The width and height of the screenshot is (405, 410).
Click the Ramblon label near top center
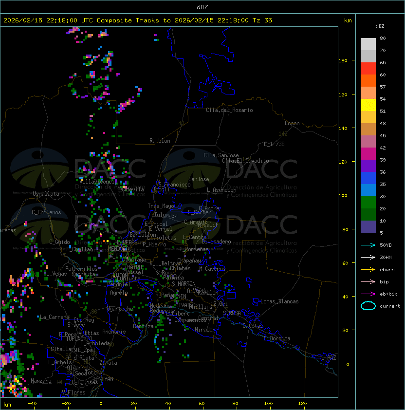[160, 141]
